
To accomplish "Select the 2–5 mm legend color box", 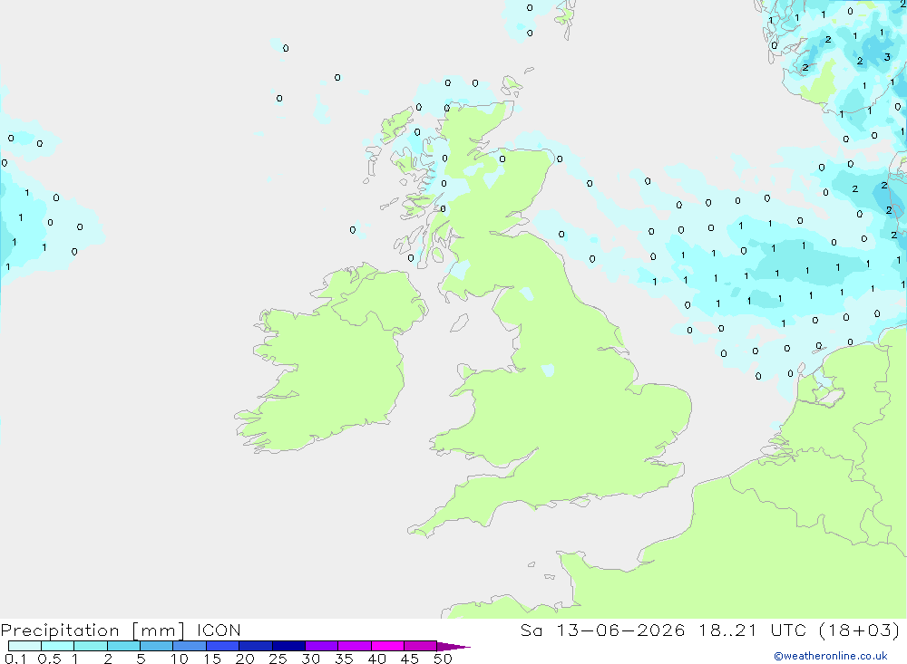I will click(x=123, y=646).
